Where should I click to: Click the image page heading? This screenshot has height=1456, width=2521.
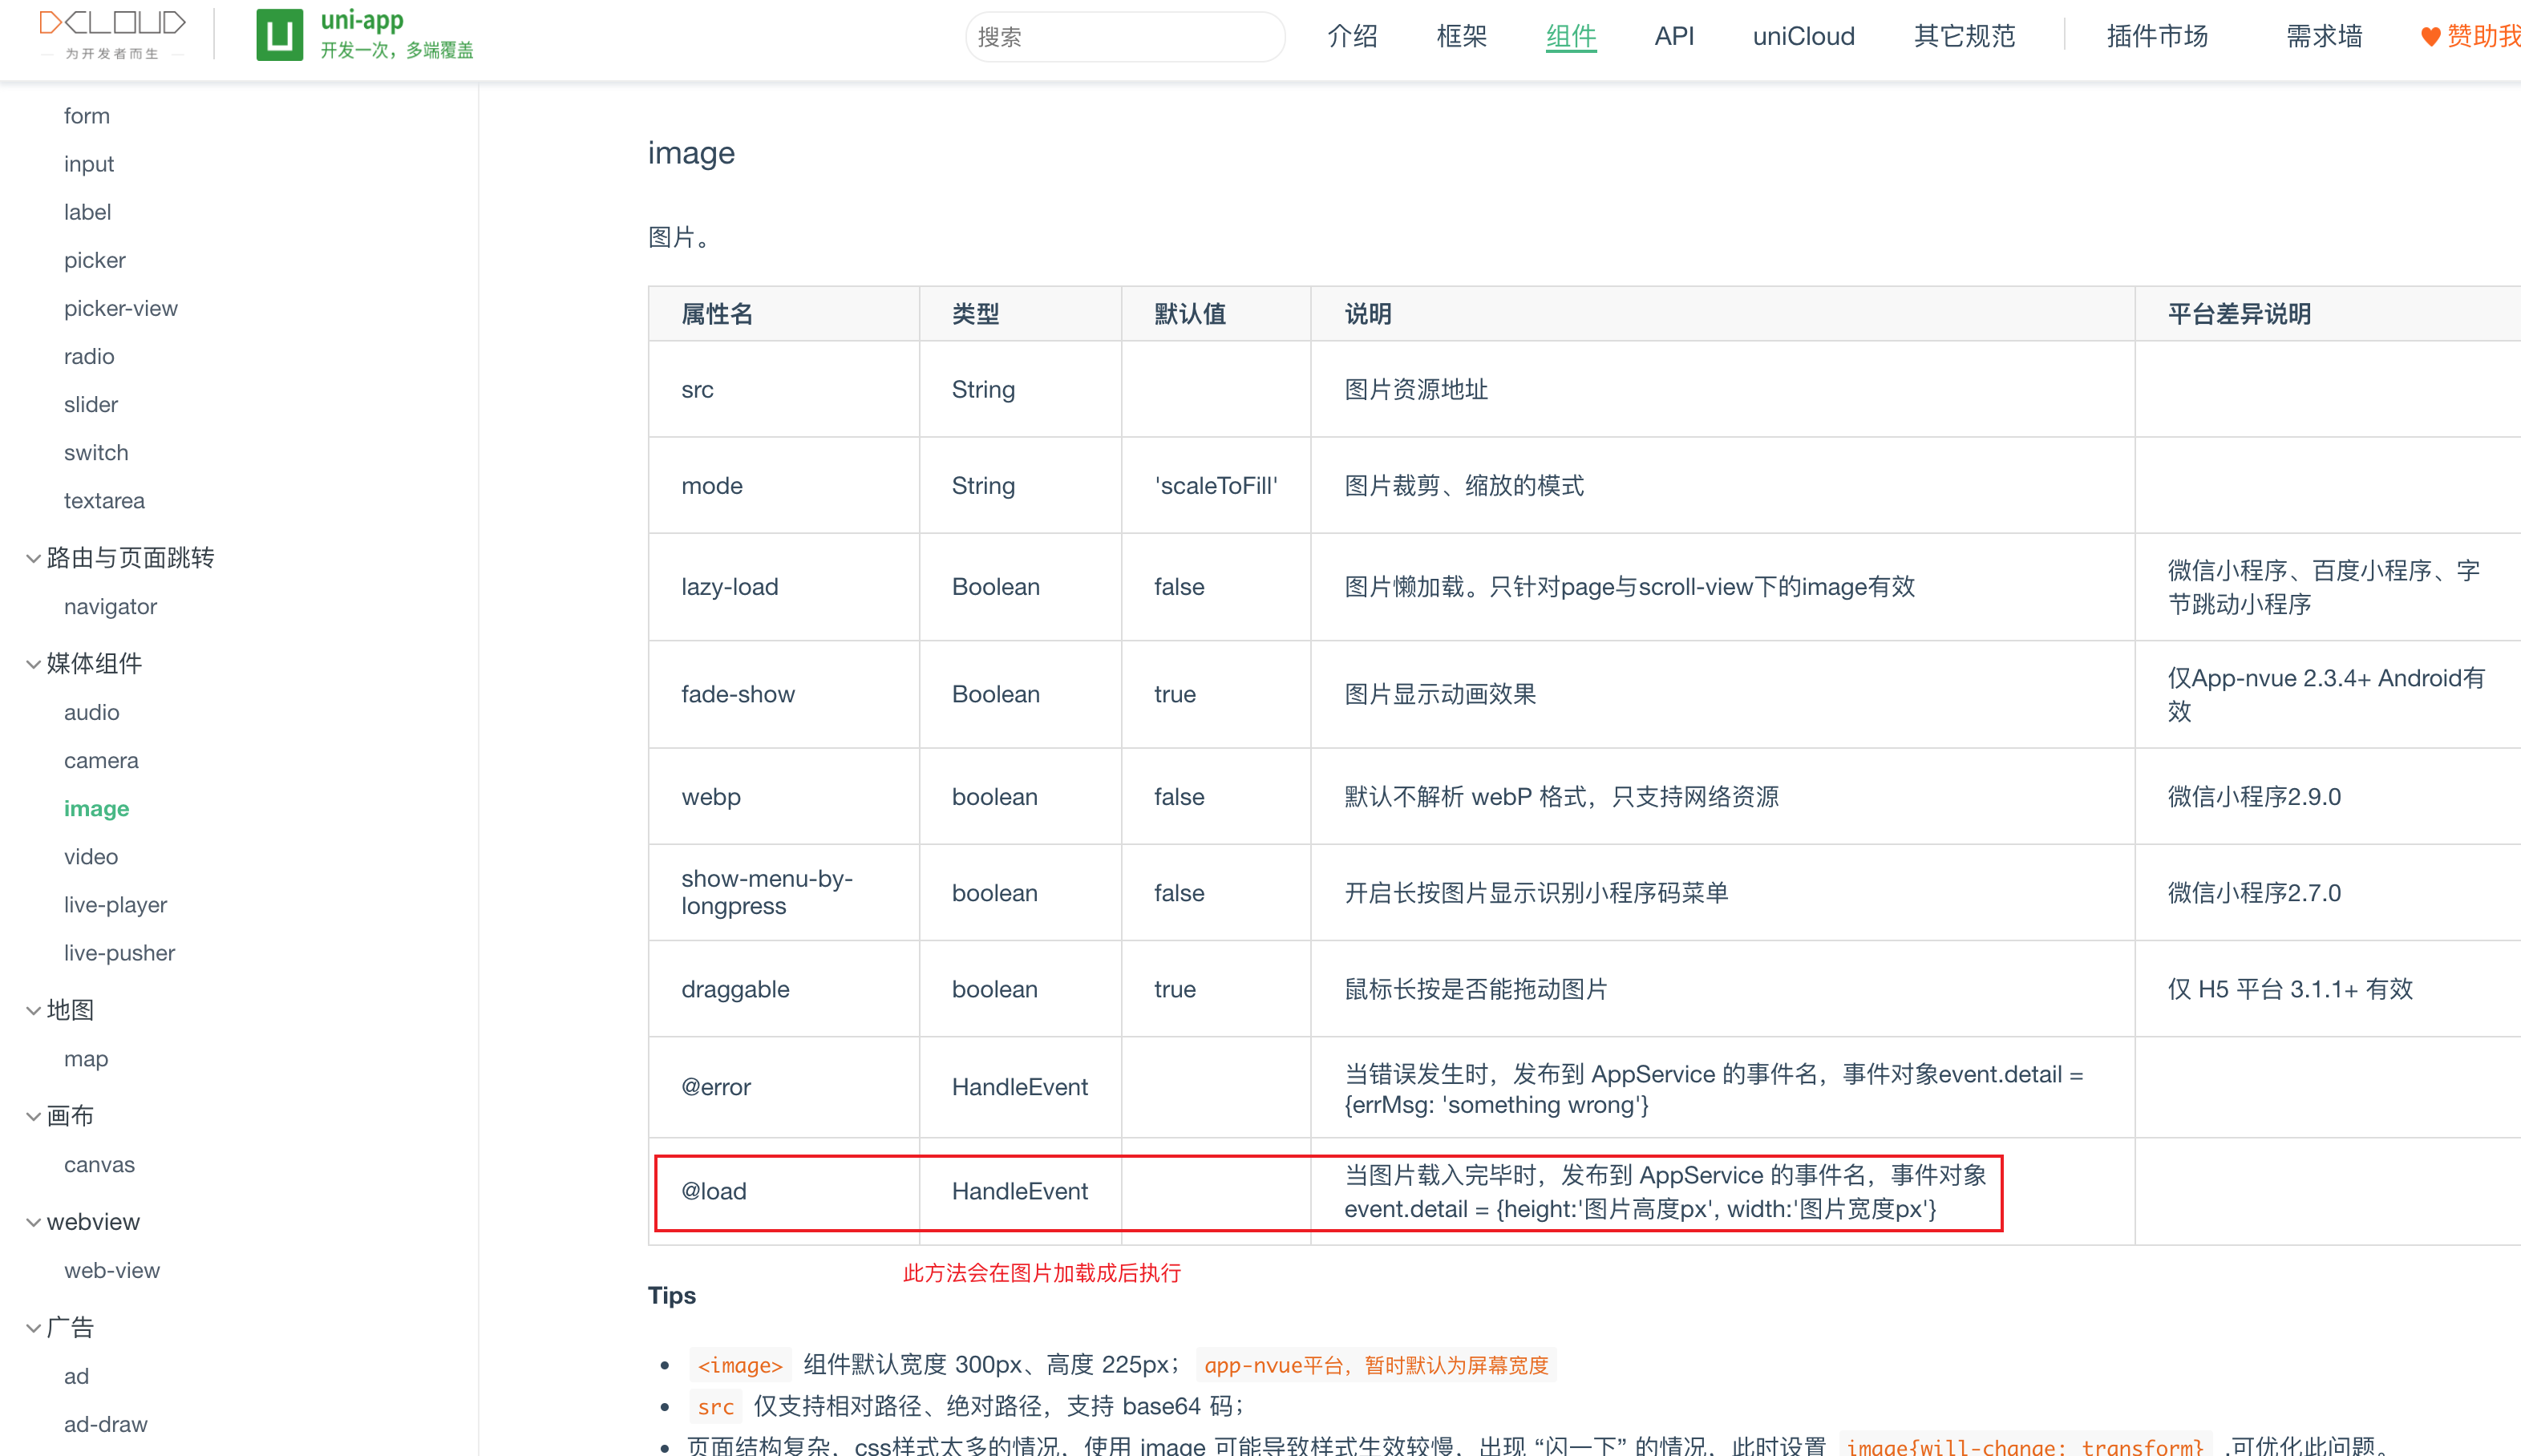[691, 153]
